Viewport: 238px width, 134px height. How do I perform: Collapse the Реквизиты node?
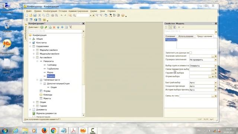(x=37, y=61)
